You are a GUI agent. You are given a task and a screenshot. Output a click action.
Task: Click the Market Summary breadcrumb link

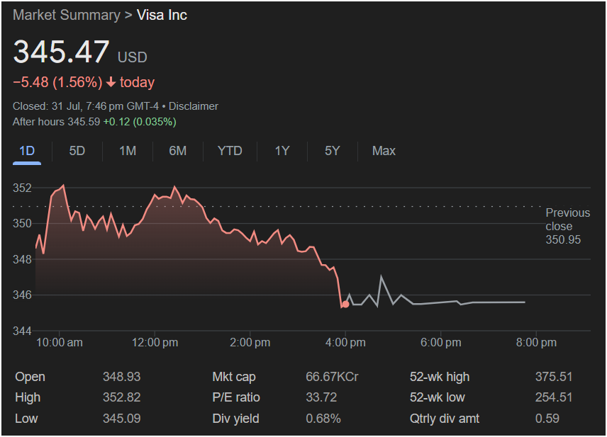[66, 15]
